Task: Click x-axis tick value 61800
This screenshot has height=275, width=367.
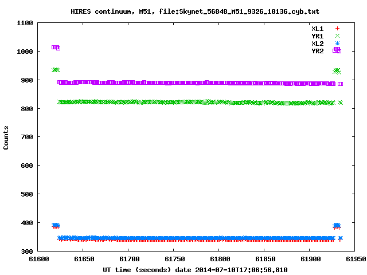Action: (220, 259)
